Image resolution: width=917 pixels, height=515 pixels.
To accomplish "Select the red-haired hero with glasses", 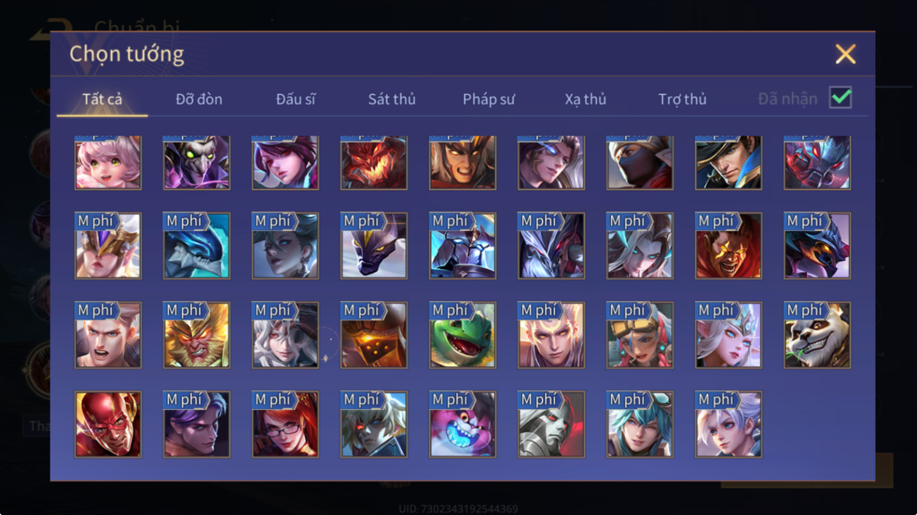I will click(285, 424).
